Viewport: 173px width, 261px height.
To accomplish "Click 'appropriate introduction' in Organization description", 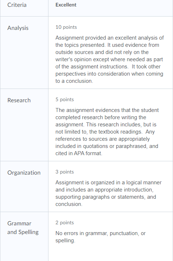I will click(124, 190).
